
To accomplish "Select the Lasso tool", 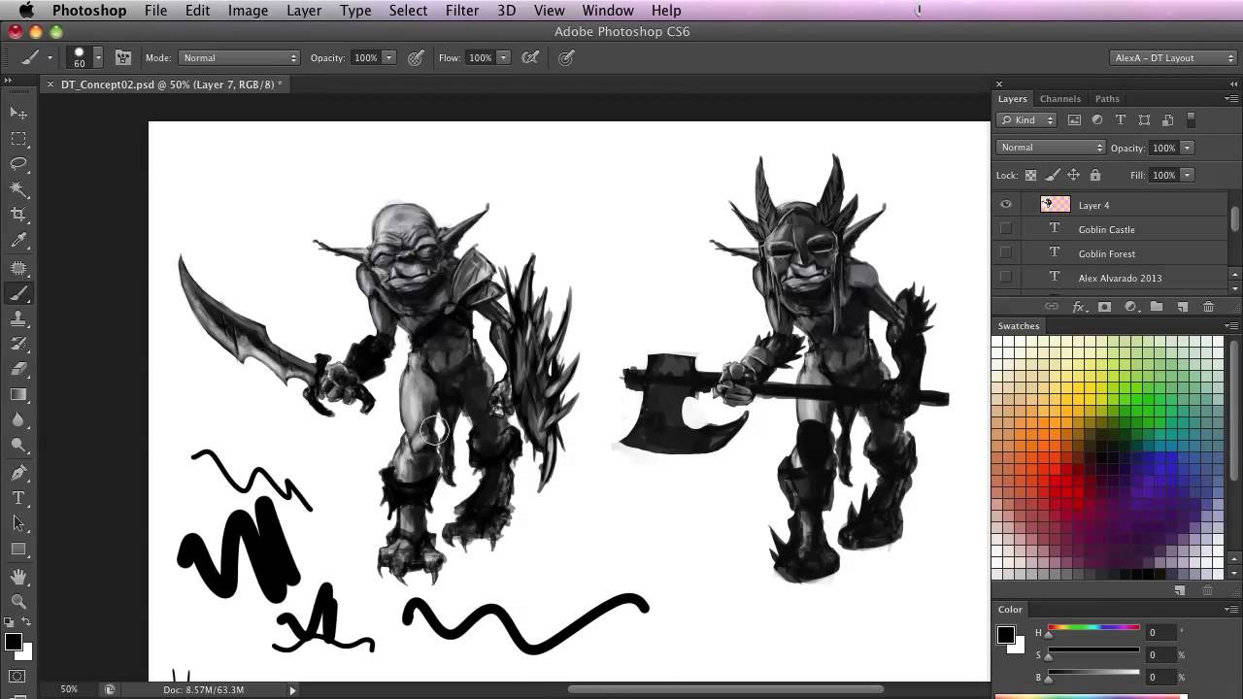I will [x=18, y=164].
